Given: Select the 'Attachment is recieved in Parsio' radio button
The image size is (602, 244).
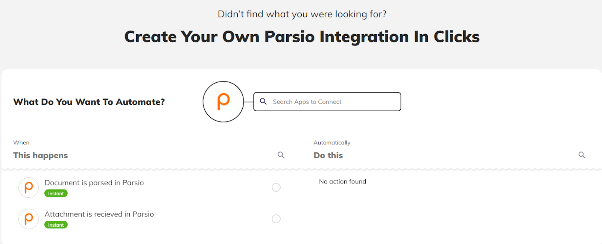Looking at the screenshot, I should pos(276,219).
